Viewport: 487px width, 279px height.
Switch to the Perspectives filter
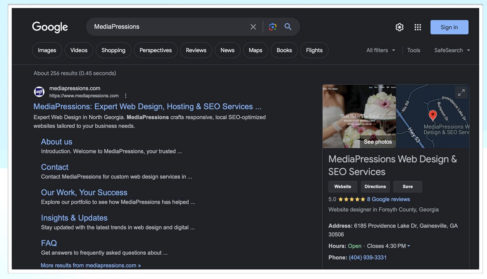155,50
